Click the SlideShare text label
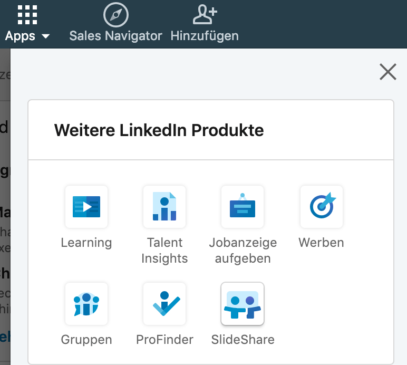The height and width of the screenshot is (365, 407). (x=243, y=339)
